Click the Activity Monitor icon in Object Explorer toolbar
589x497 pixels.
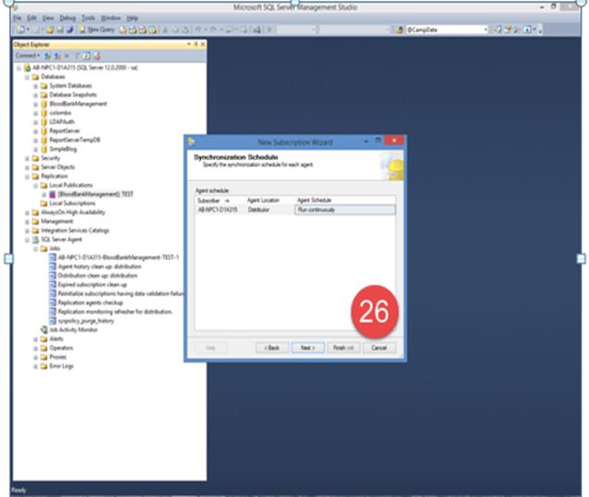(97, 56)
